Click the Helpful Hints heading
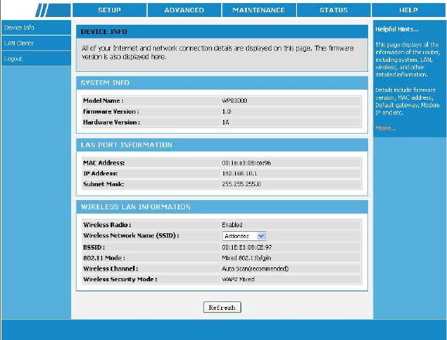 coord(397,29)
